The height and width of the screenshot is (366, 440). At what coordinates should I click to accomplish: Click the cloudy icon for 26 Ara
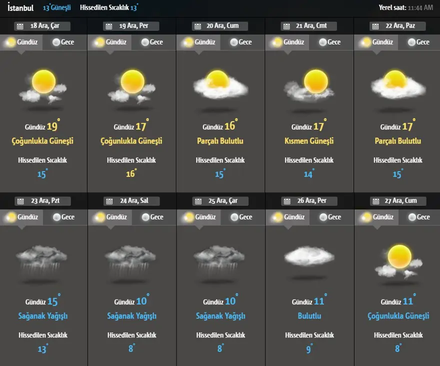309,258
